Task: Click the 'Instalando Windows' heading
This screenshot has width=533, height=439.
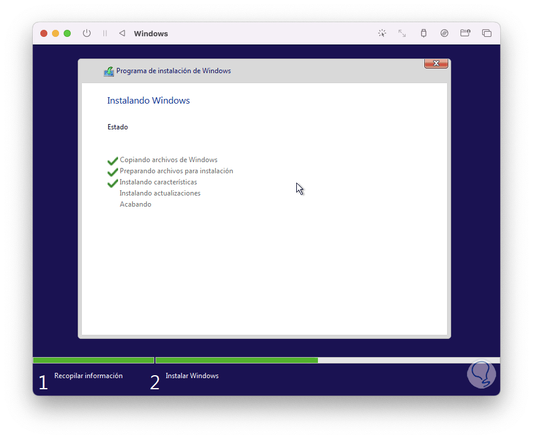Action: point(148,101)
